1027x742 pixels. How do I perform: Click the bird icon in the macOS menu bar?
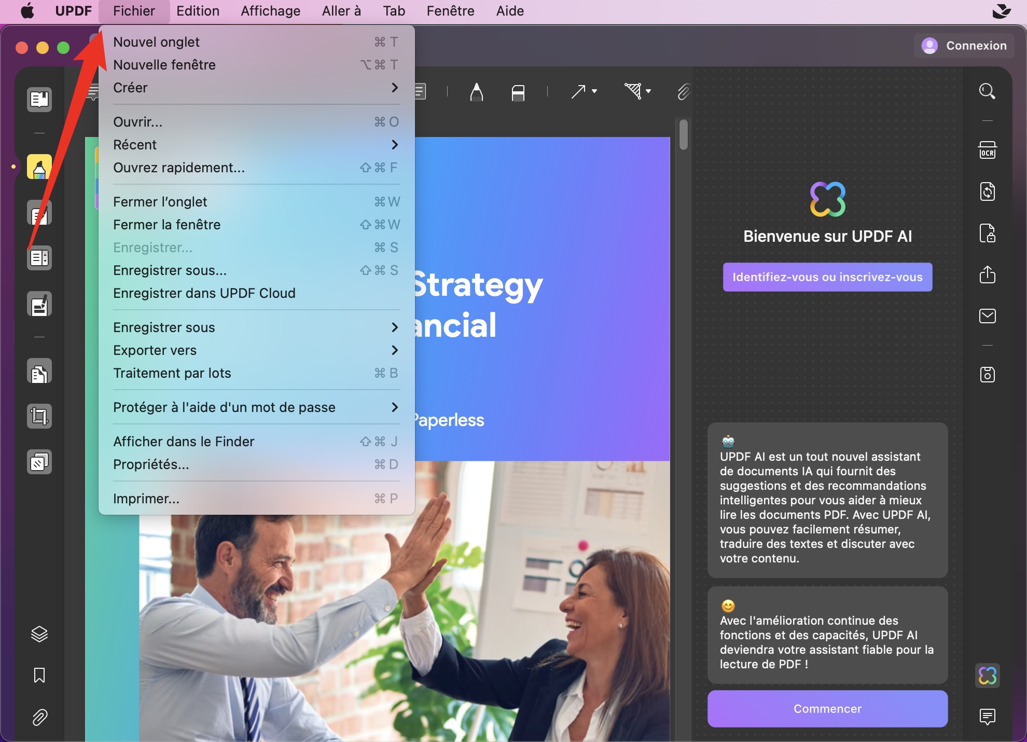[1001, 11]
